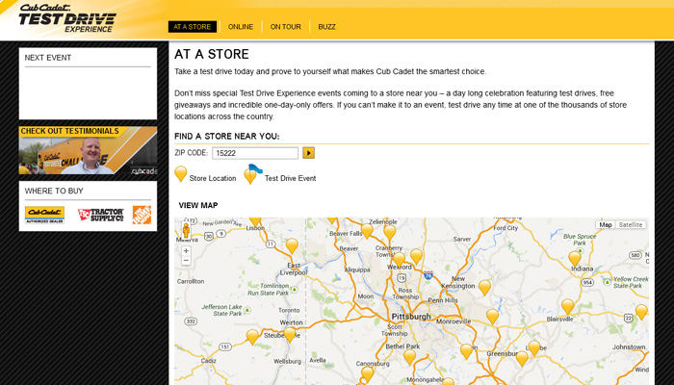Select the store pin west of Steubenville
Viewport: 674px width, 385px height.
click(x=252, y=337)
